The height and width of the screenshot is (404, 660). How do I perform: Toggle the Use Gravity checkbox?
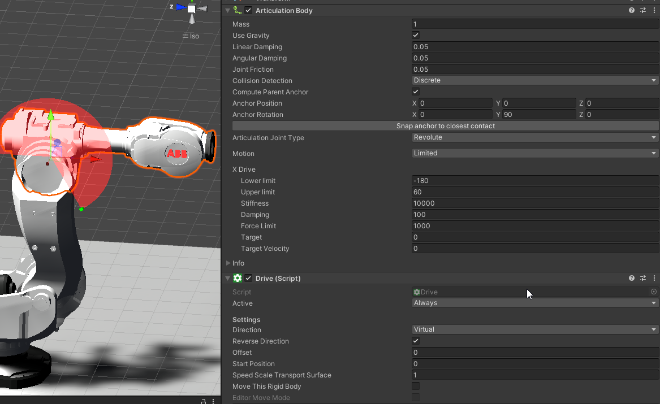[x=416, y=36]
